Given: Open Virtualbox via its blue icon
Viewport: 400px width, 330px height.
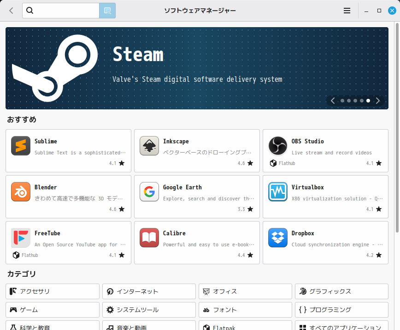Looking at the screenshot, I should 277,192.
